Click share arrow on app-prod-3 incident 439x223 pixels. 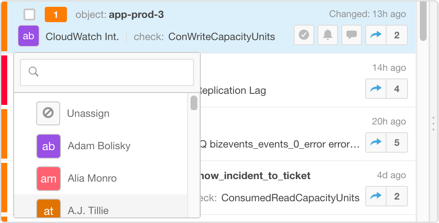pyautogui.click(x=376, y=35)
